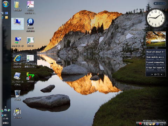Open the Recycle Bin icon

pyautogui.click(x=17, y=96)
